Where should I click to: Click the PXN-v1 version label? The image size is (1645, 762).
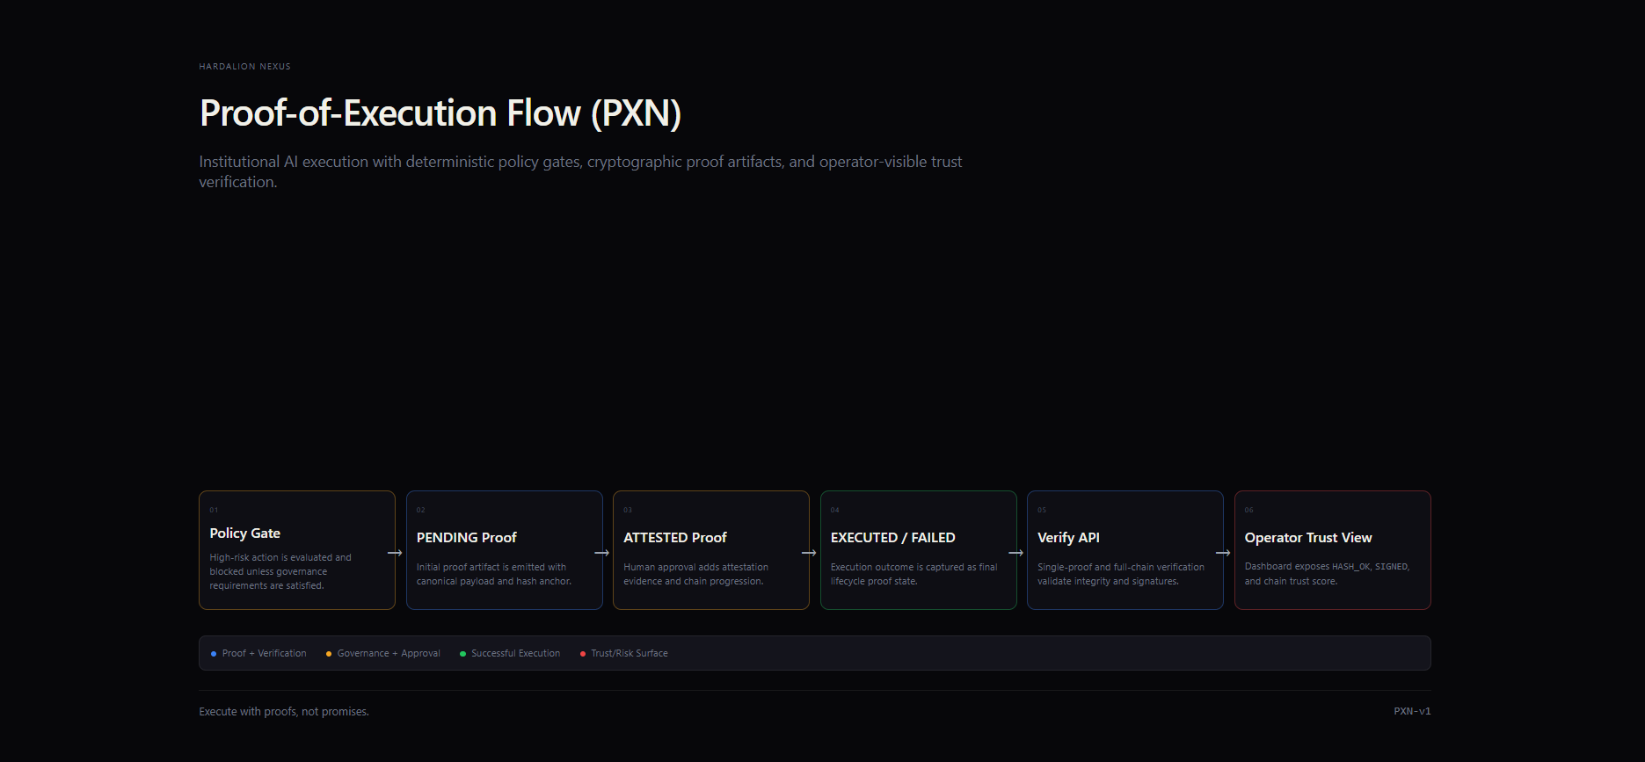(x=1412, y=712)
